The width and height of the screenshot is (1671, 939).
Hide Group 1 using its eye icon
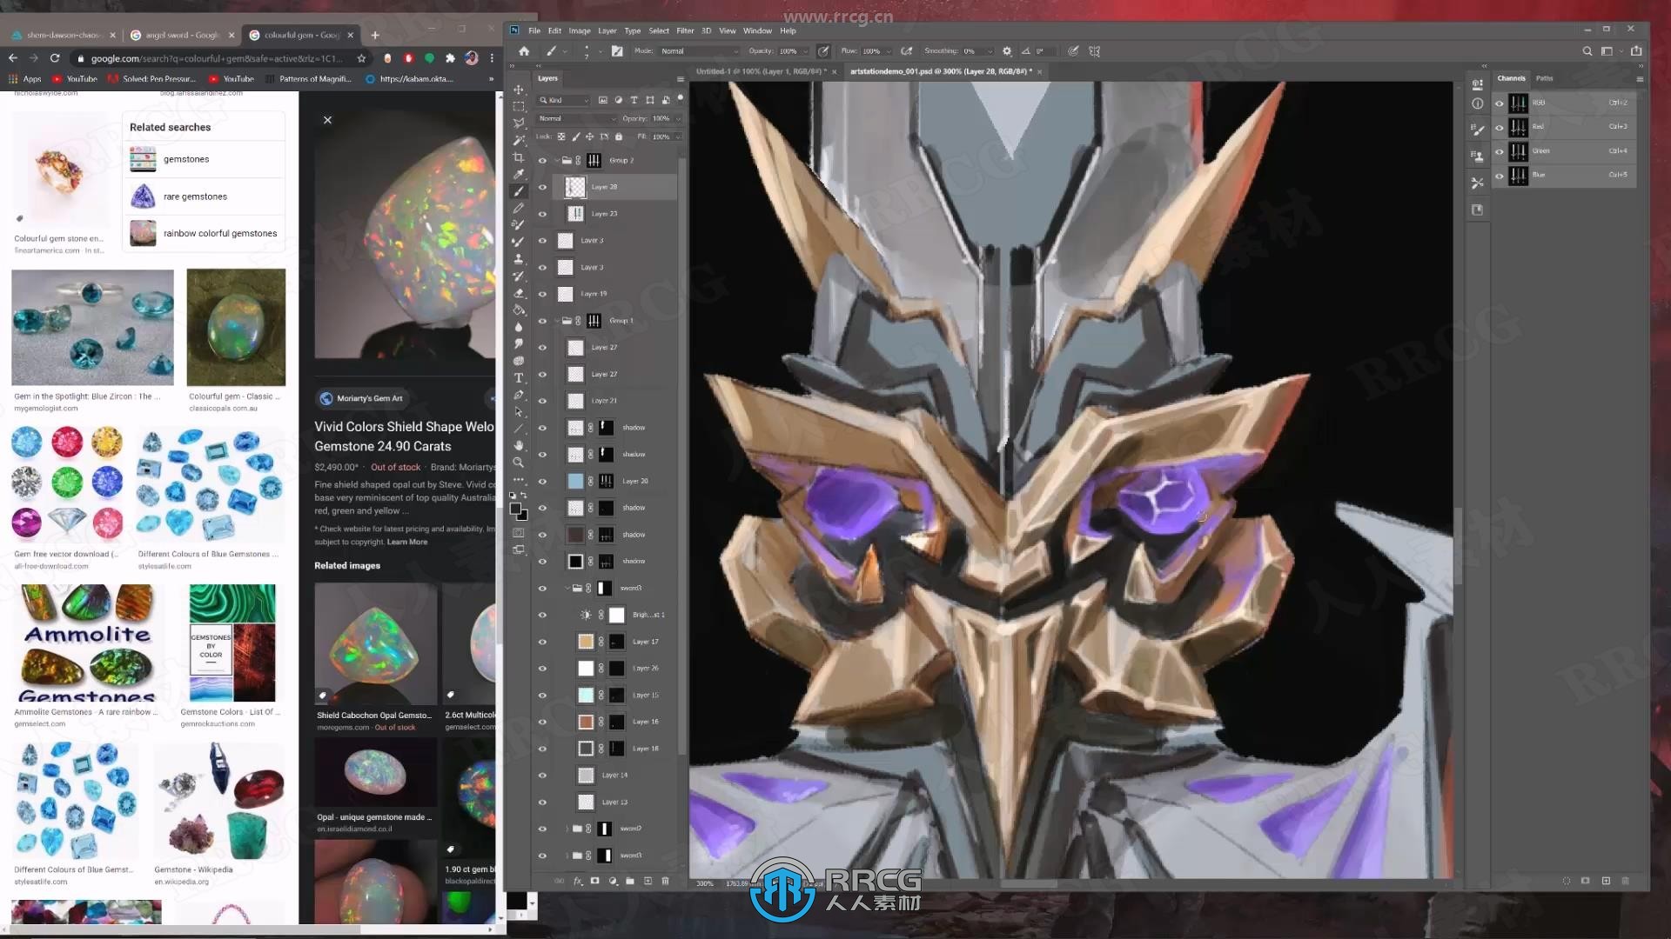point(542,321)
